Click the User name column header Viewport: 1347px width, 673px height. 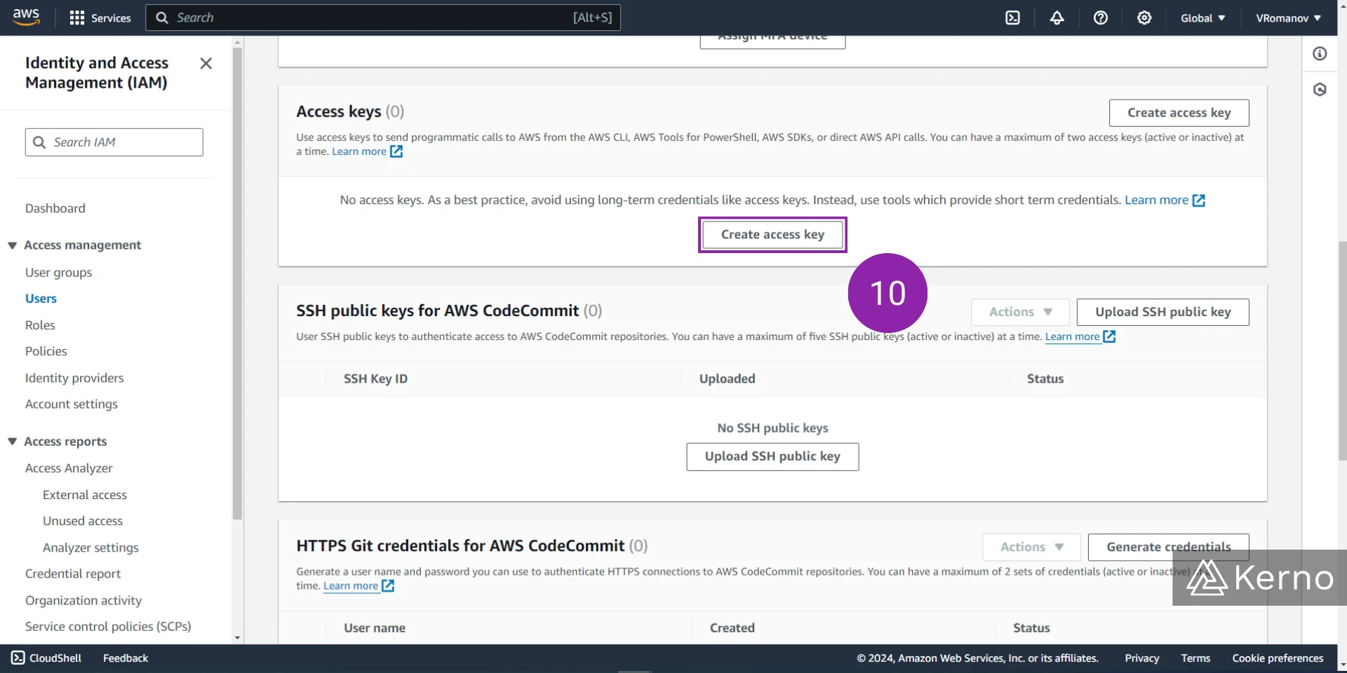(375, 628)
